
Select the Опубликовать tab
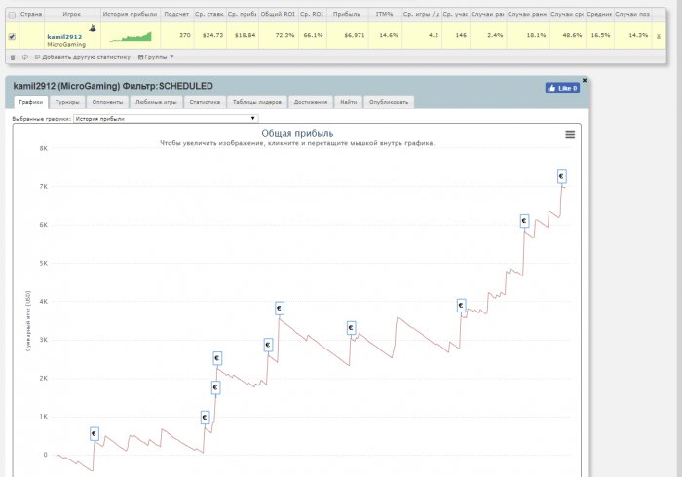click(x=389, y=102)
